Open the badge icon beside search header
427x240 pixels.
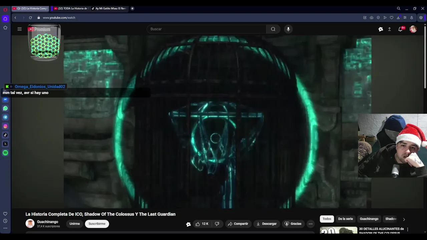381,29
